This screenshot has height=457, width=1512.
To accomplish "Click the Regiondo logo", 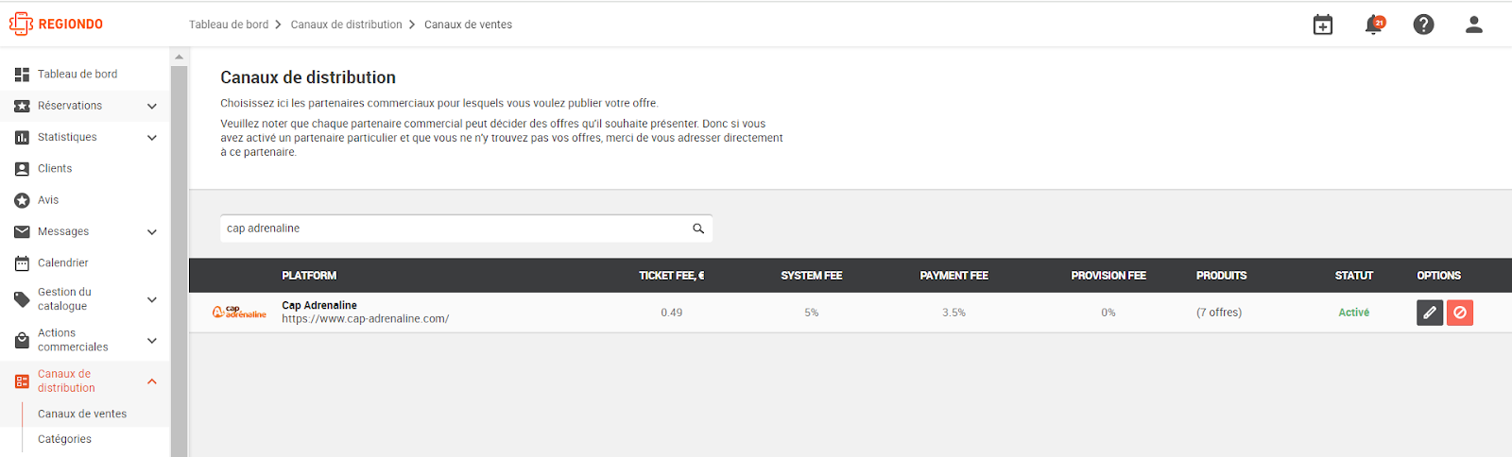I will [56, 24].
